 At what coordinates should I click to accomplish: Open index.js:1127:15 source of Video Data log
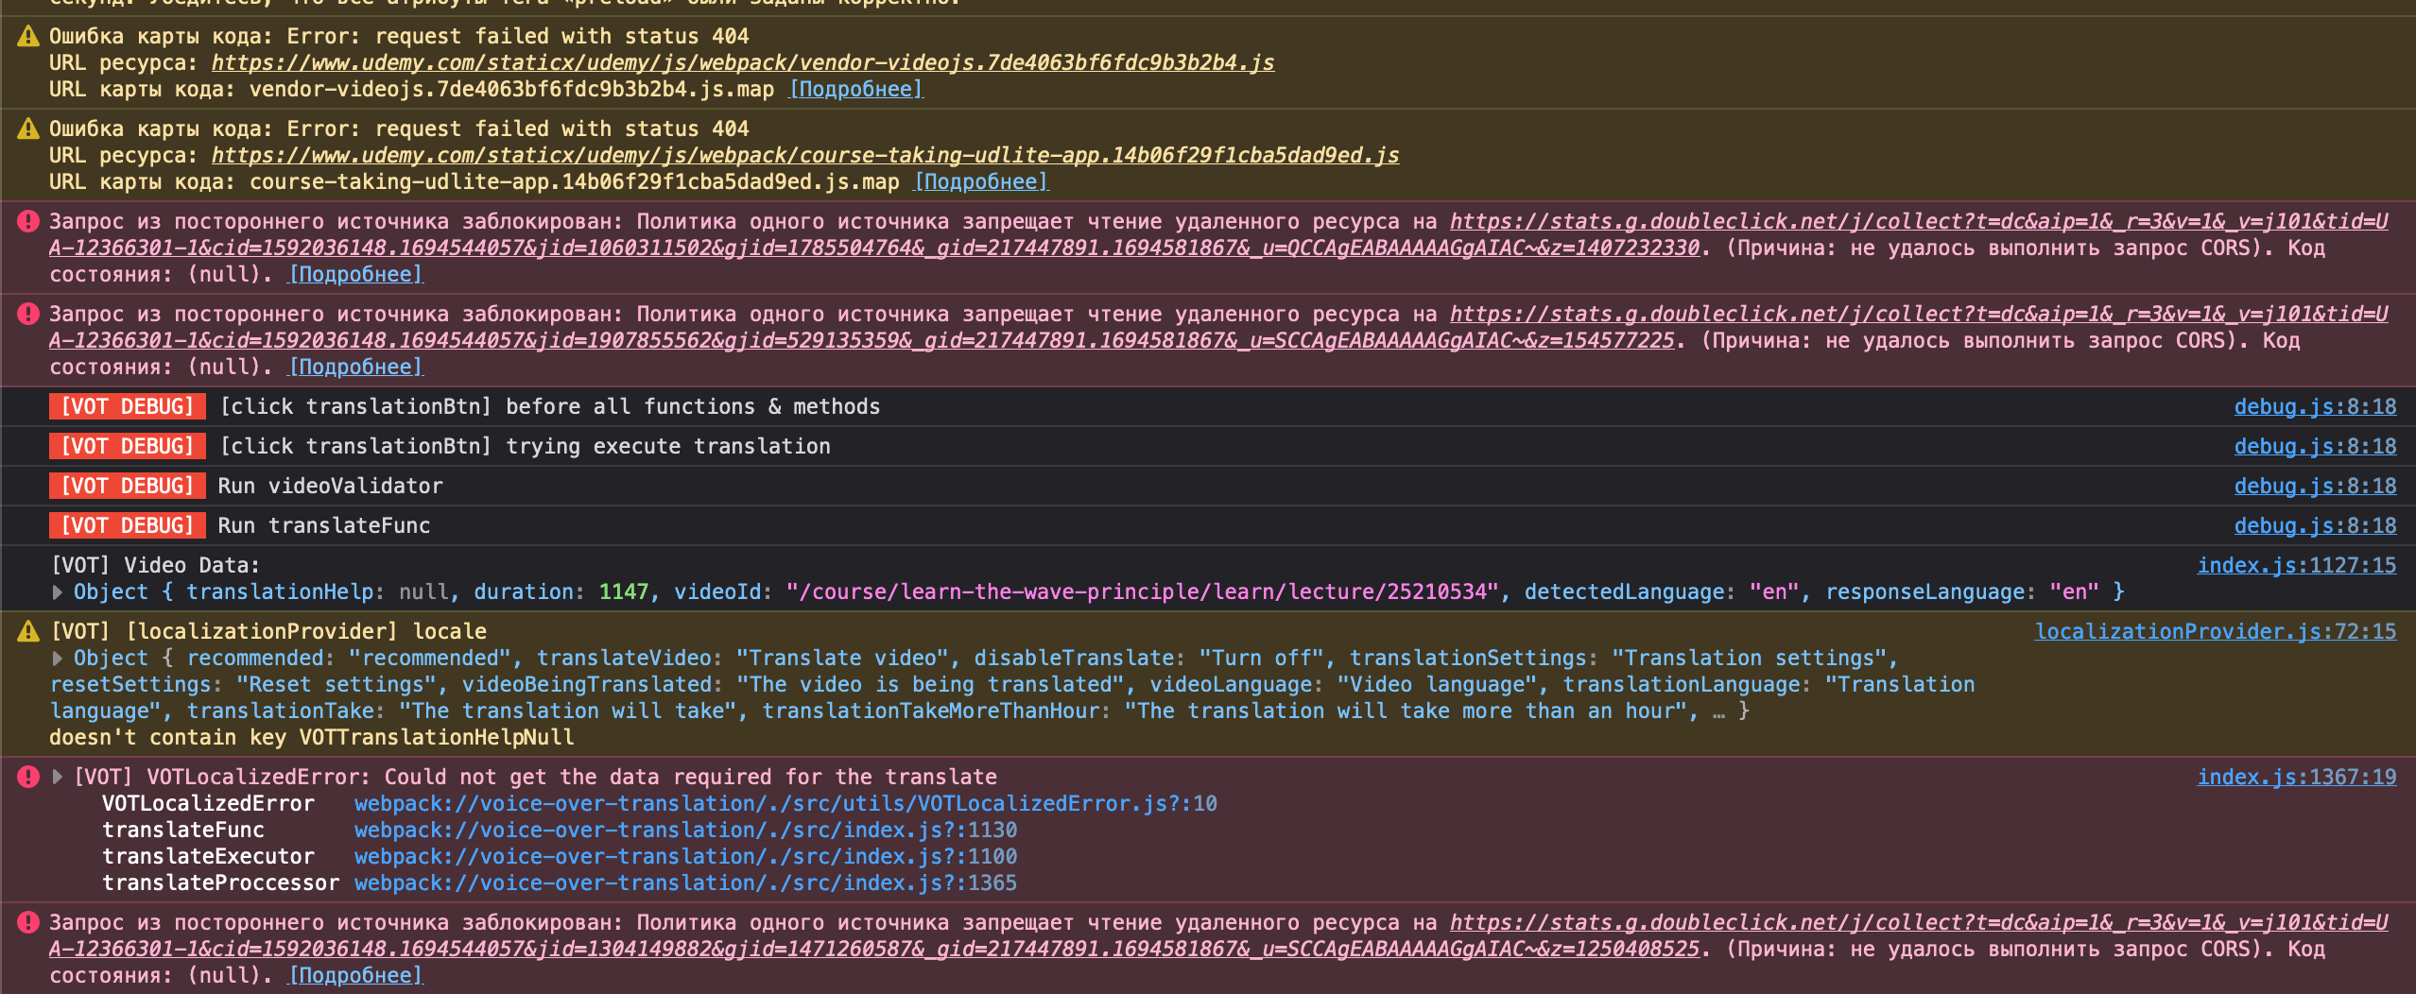(x=2295, y=564)
